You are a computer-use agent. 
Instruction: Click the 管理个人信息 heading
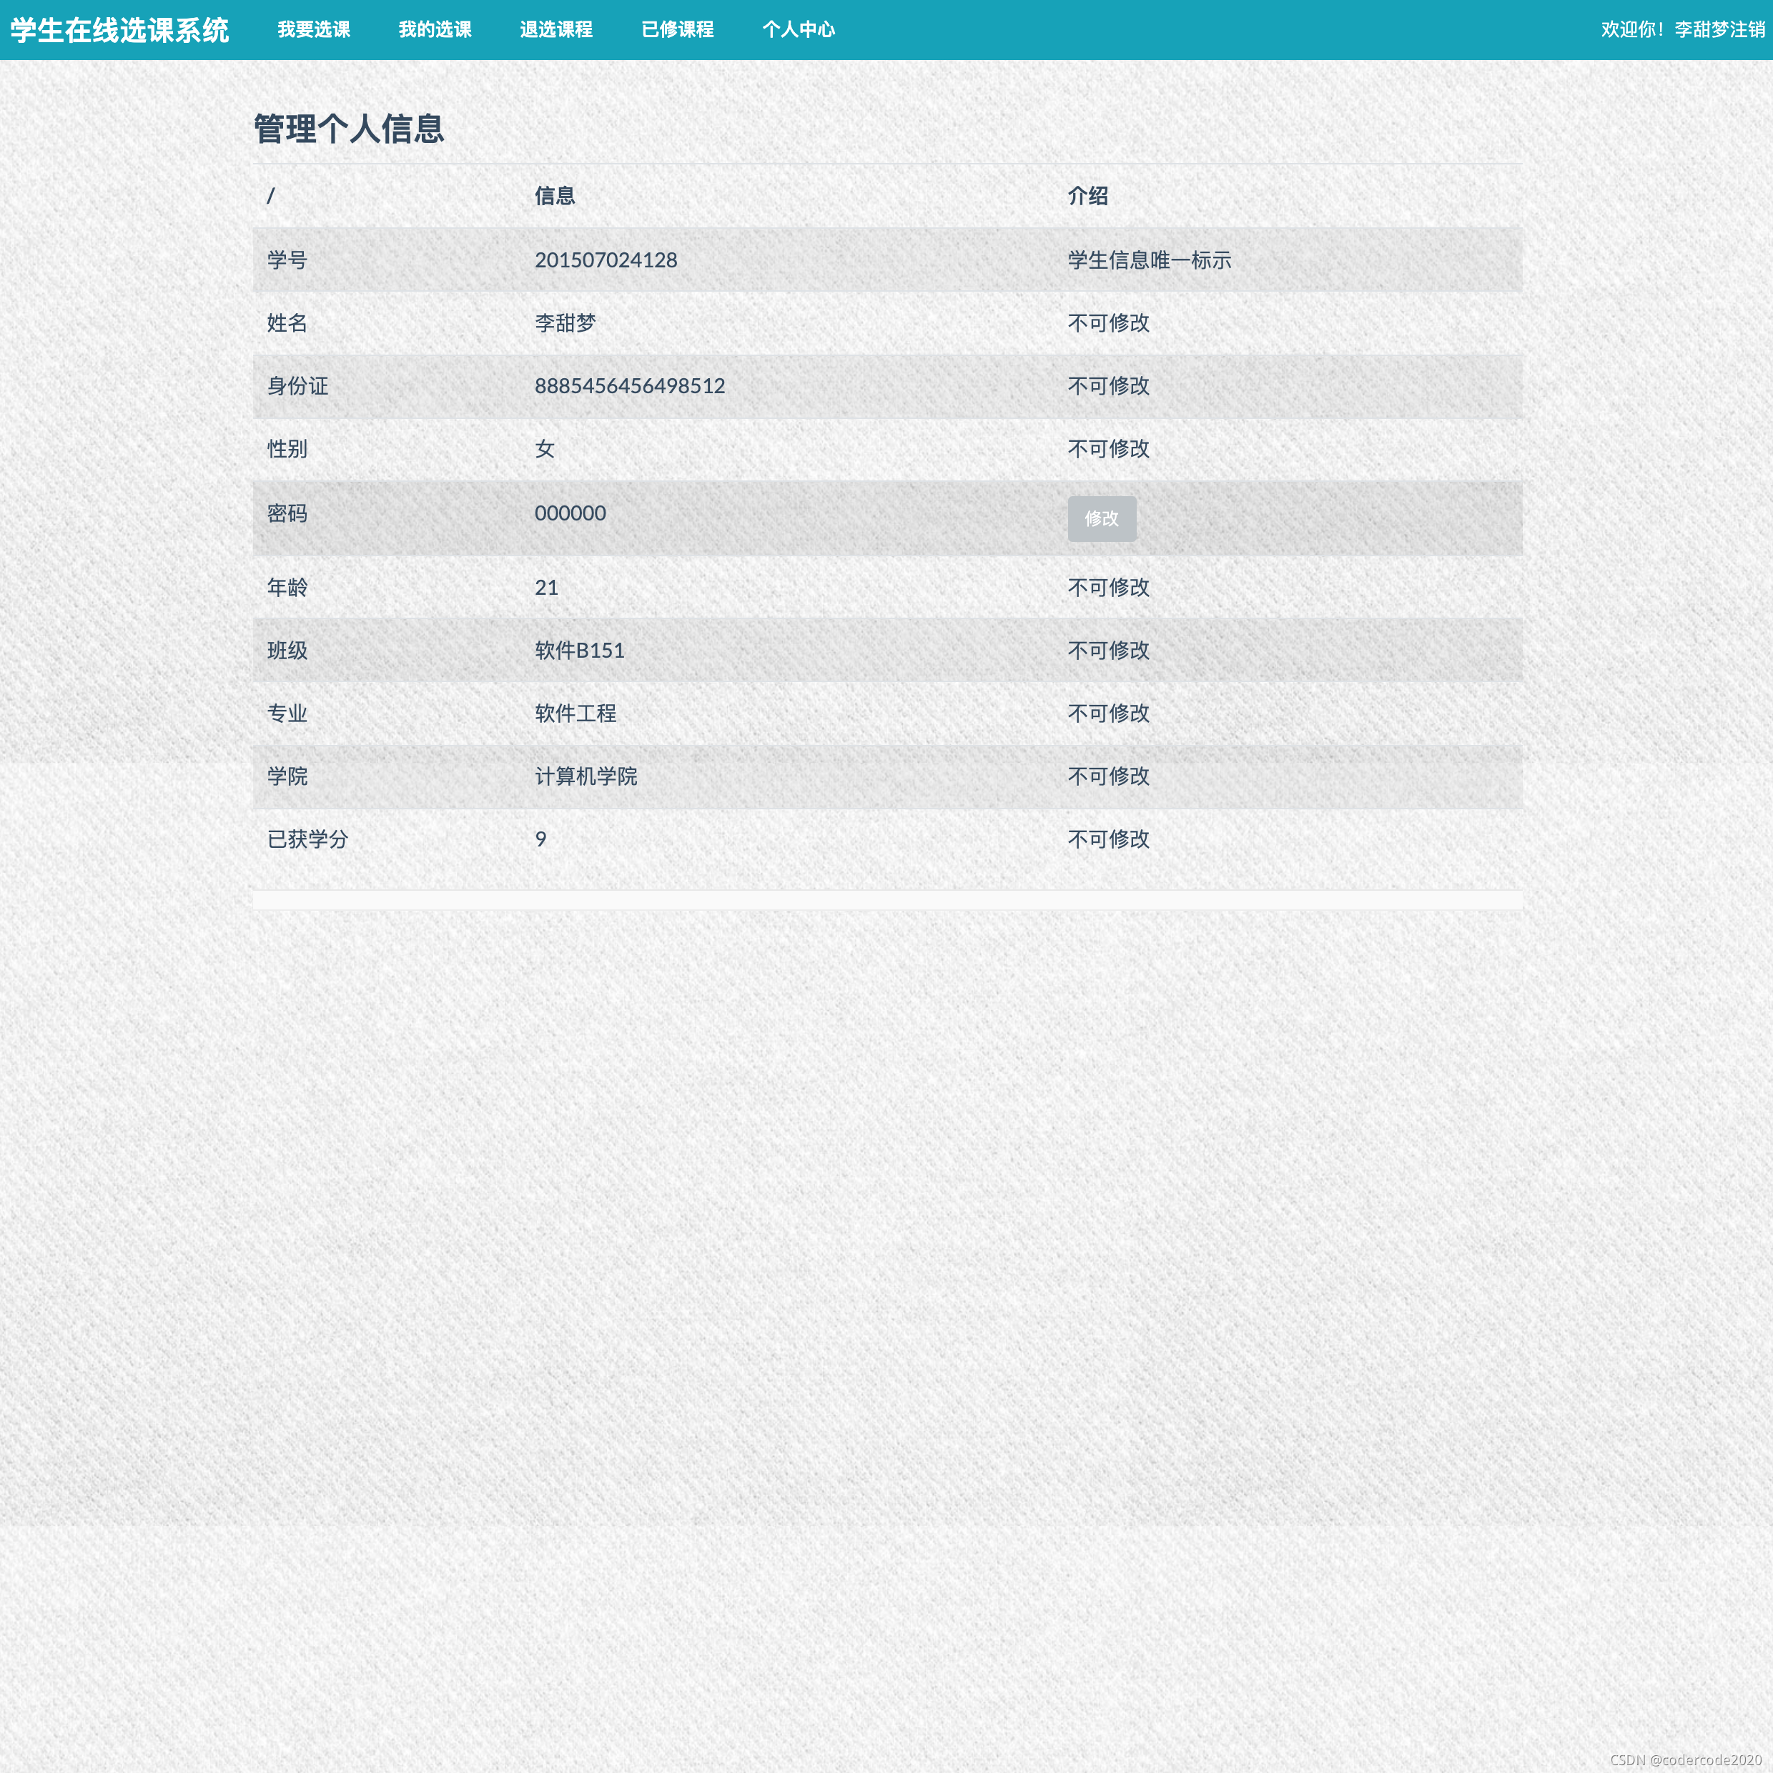click(349, 129)
